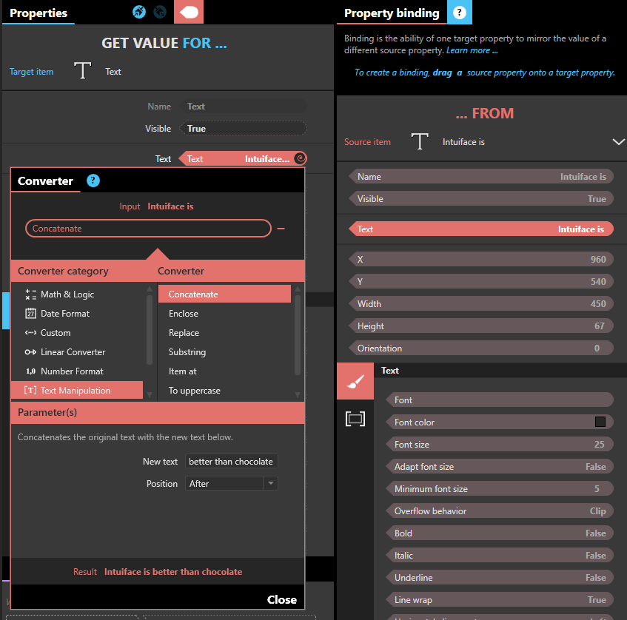Click the target item T text icon
627x620 pixels.
pos(83,71)
